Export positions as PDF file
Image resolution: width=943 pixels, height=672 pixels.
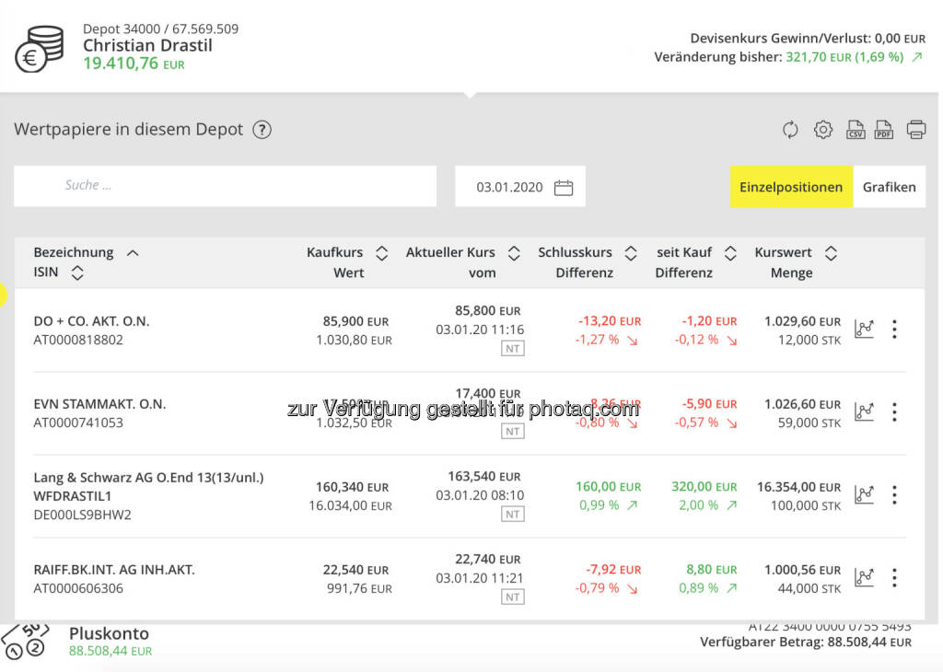(884, 130)
